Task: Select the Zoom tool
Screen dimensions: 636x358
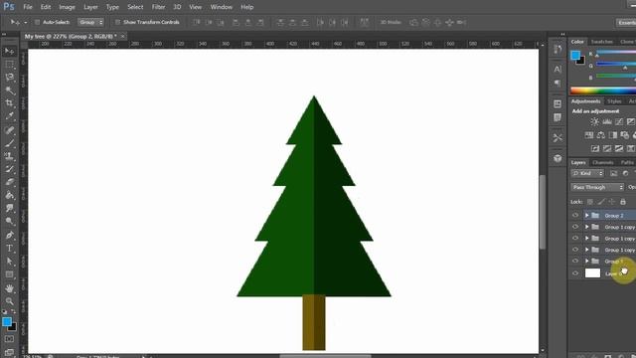Action: tap(9, 301)
